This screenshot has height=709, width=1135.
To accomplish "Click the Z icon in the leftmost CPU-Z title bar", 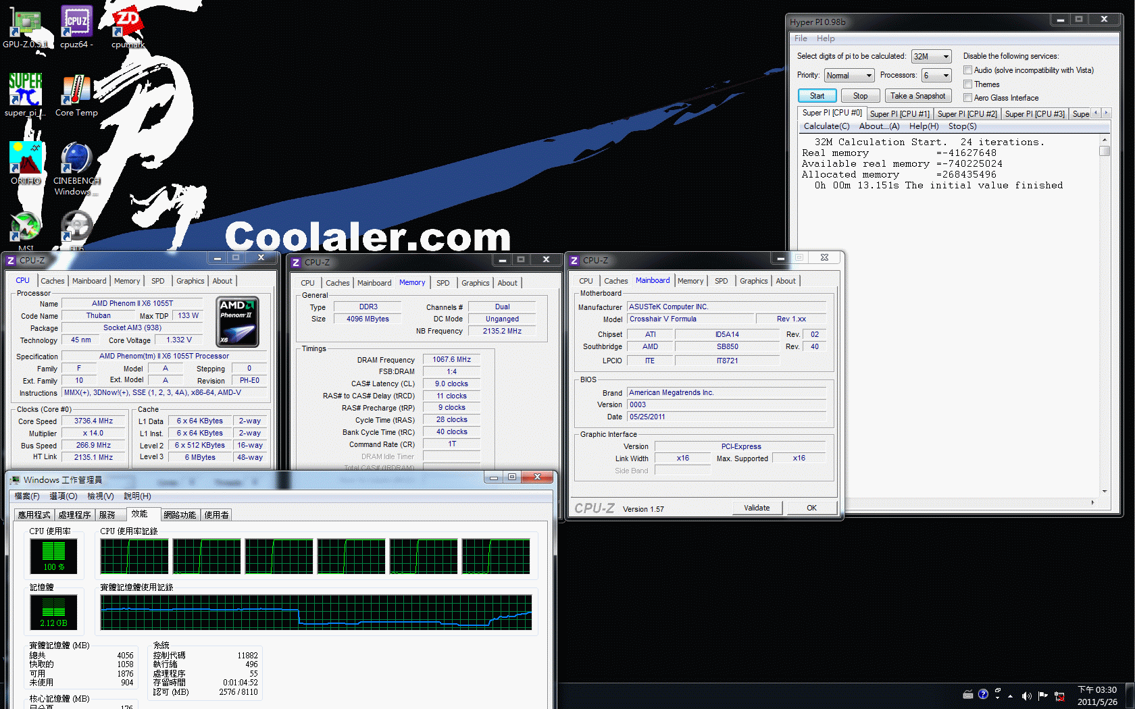I will click(10, 260).
